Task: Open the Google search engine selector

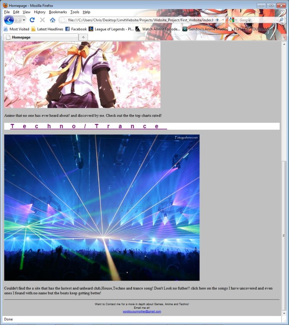Action: [x=233, y=20]
